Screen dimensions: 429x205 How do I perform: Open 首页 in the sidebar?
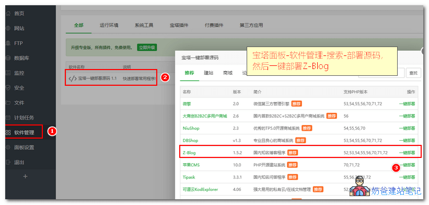(x=19, y=14)
